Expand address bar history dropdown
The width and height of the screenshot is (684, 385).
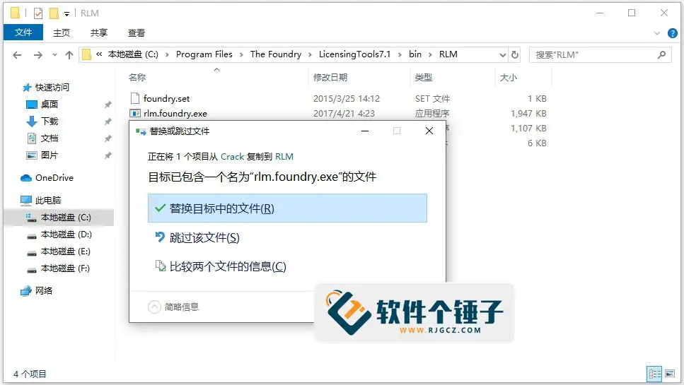click(502, 55)
